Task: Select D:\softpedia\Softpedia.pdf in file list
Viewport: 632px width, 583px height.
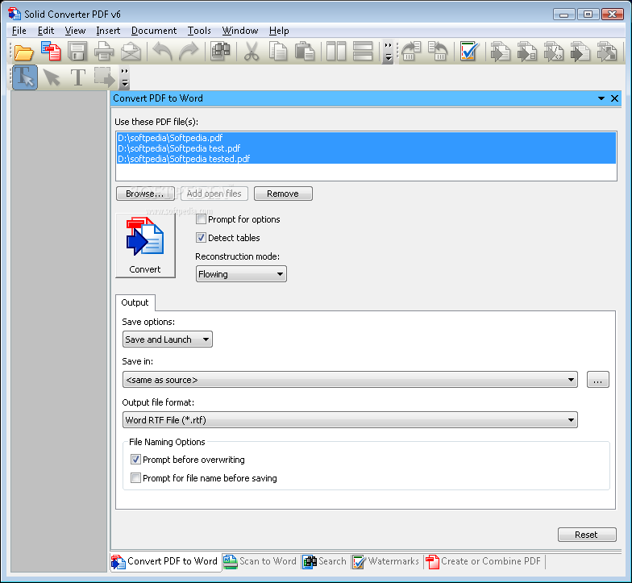Action: [x=366, y=138]
